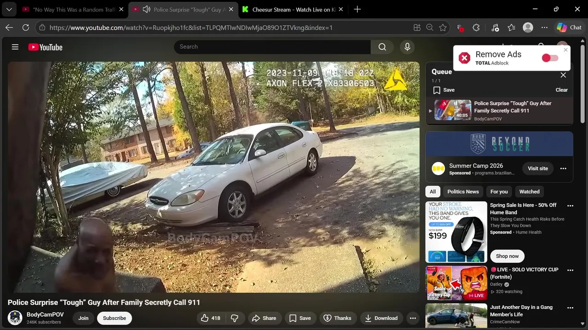Open the browser profile avatar
Image resolution: width=588 pixels, height=330 pixels.
pos(528,27)
